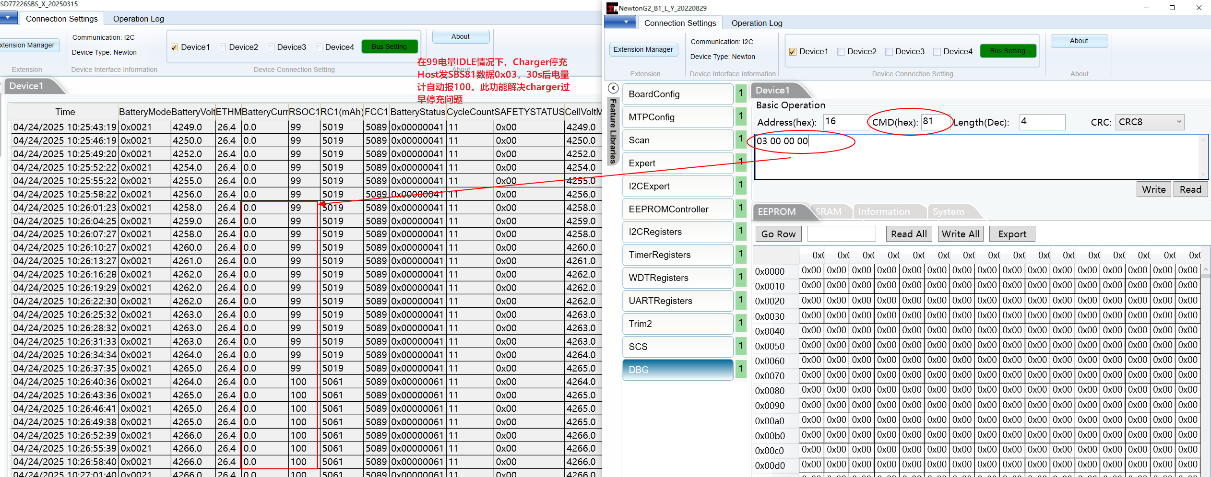Click the Read button

[1190, 189]
